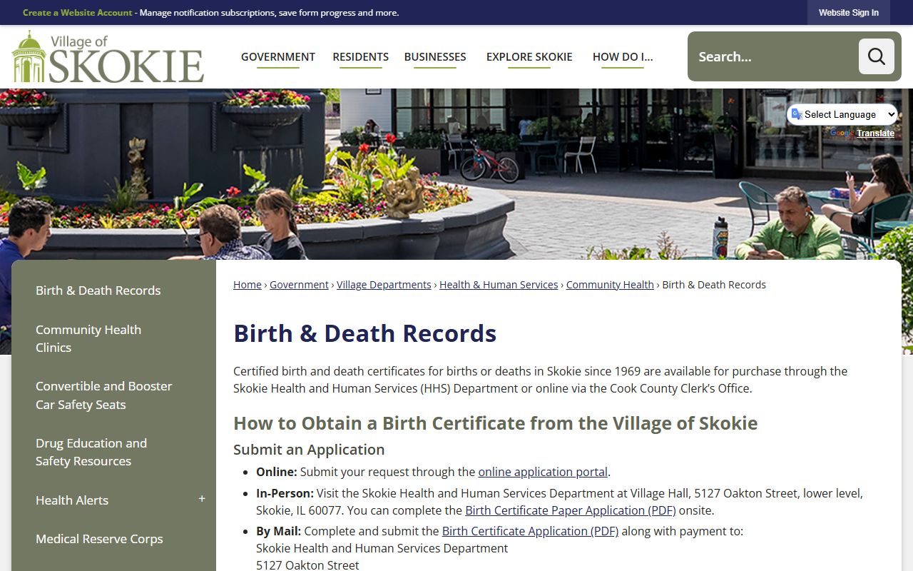913x571 pixels.
Task: Open the Village of Skokie logo homepage
Action: point(108,57)
